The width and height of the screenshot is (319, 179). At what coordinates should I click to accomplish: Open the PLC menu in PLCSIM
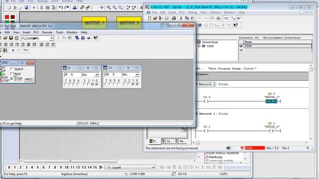click(x=36, y=32)
